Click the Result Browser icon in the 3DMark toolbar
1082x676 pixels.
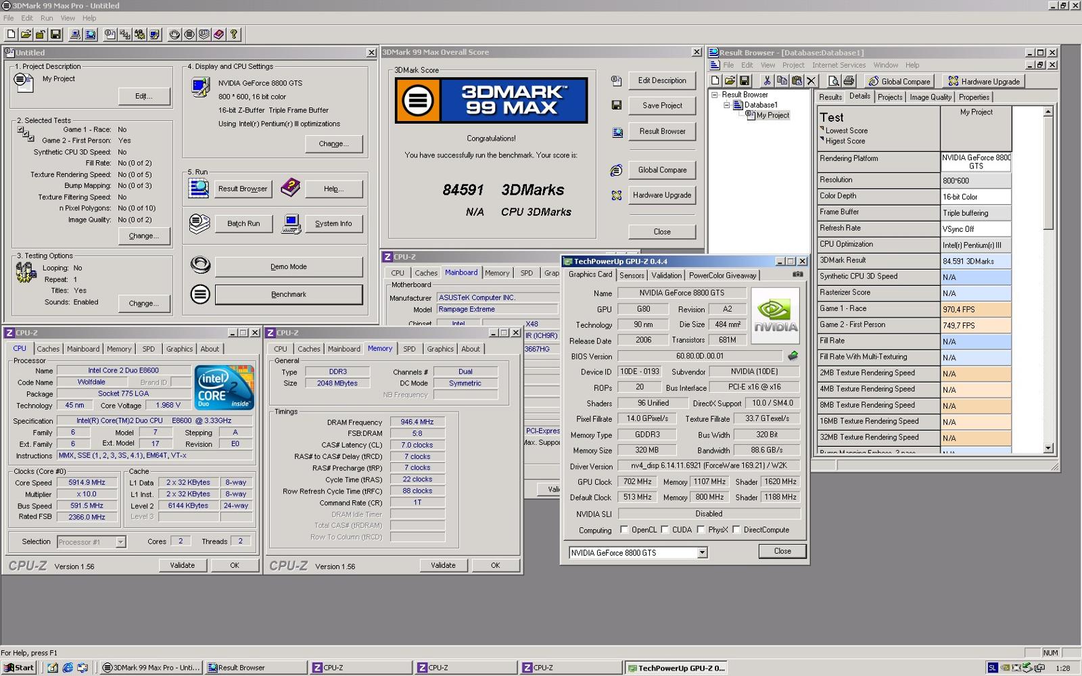(90, 34)
